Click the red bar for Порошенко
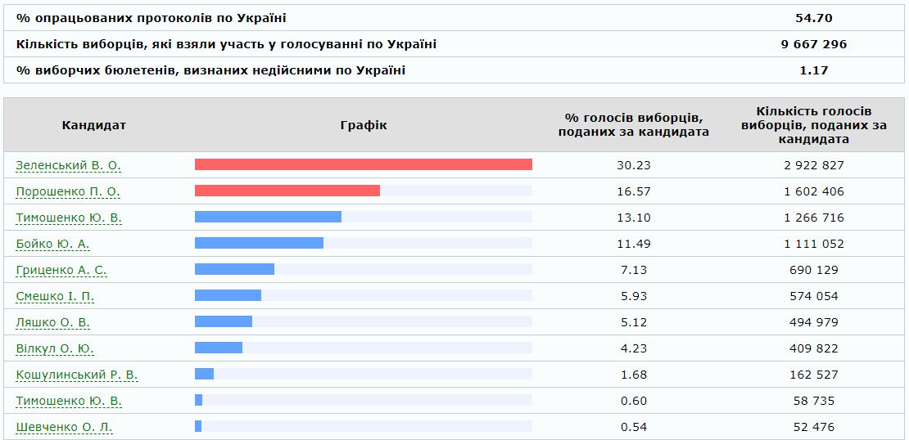The image size is (909, 440). (x=287, y=191)
